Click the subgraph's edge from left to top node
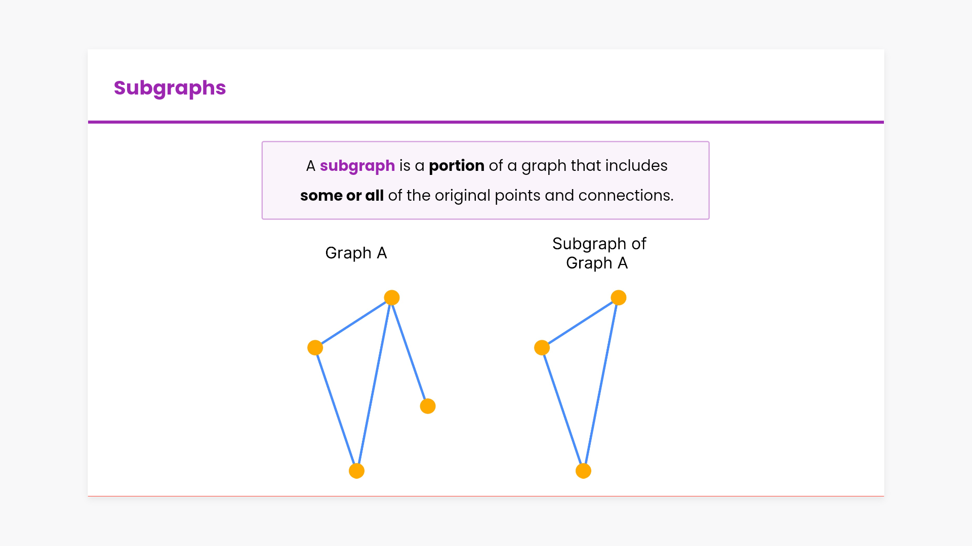This screenshot has width=972, height=546. pos(580,323)
